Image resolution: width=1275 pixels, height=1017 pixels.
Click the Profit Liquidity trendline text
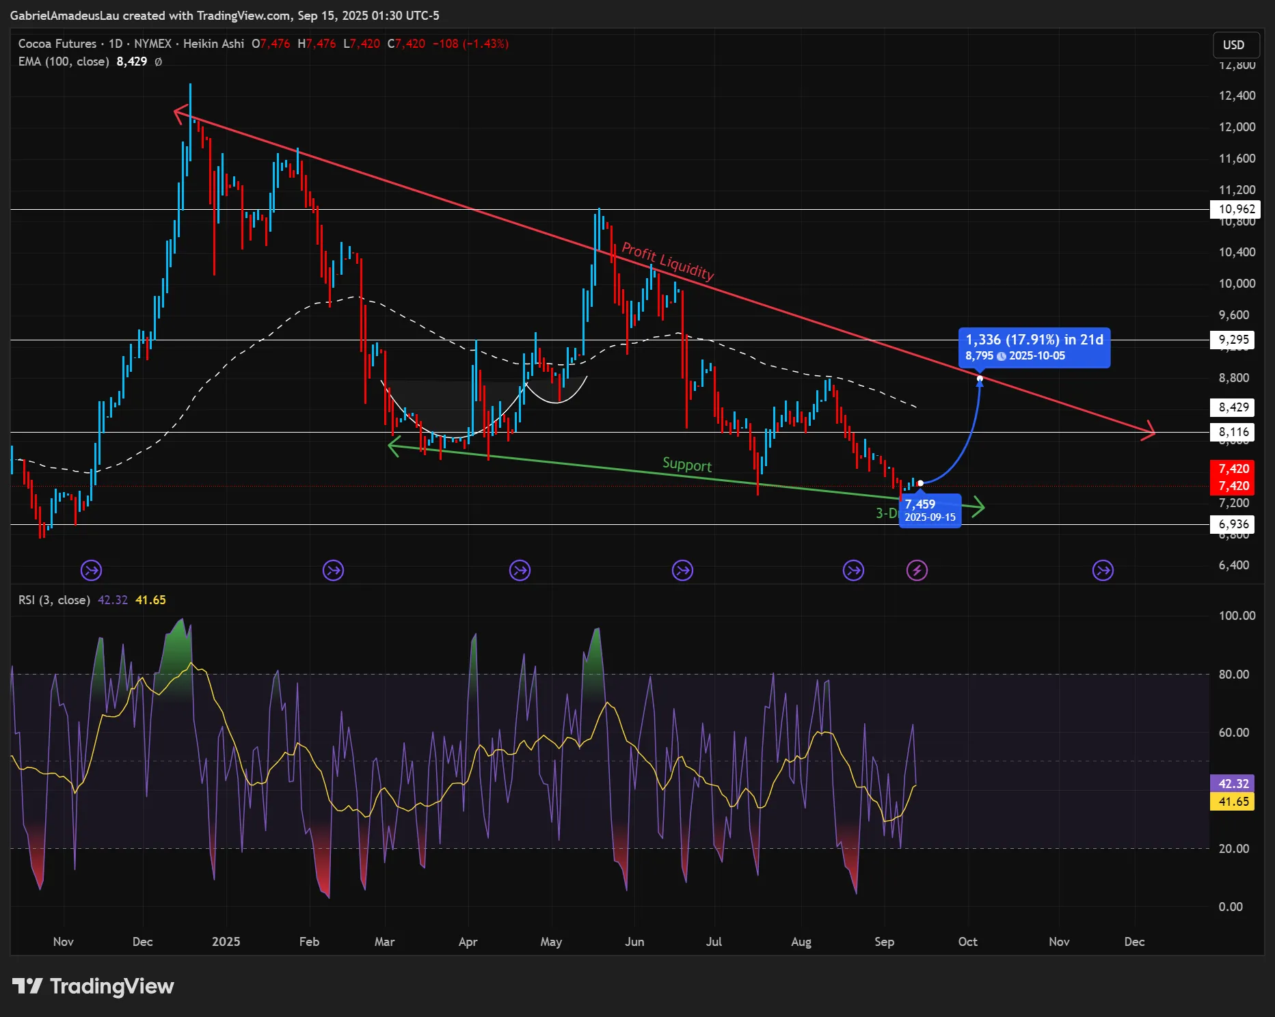(x=668, y=262)
